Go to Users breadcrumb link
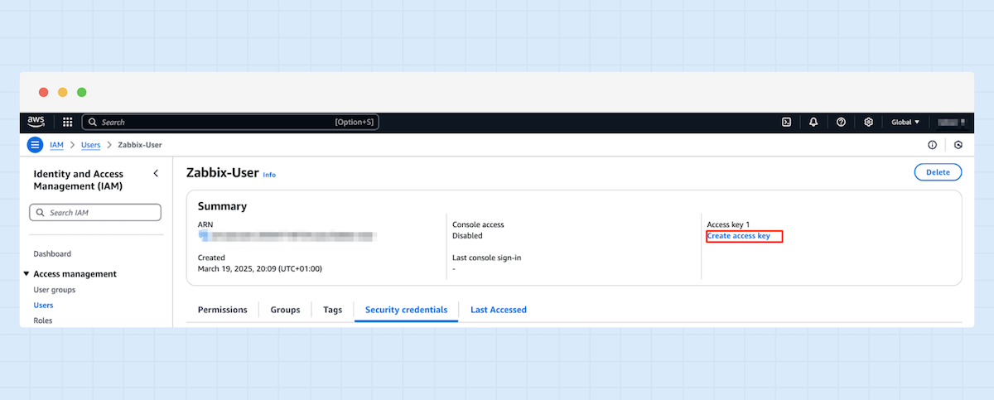 click(x=90, y=145)
